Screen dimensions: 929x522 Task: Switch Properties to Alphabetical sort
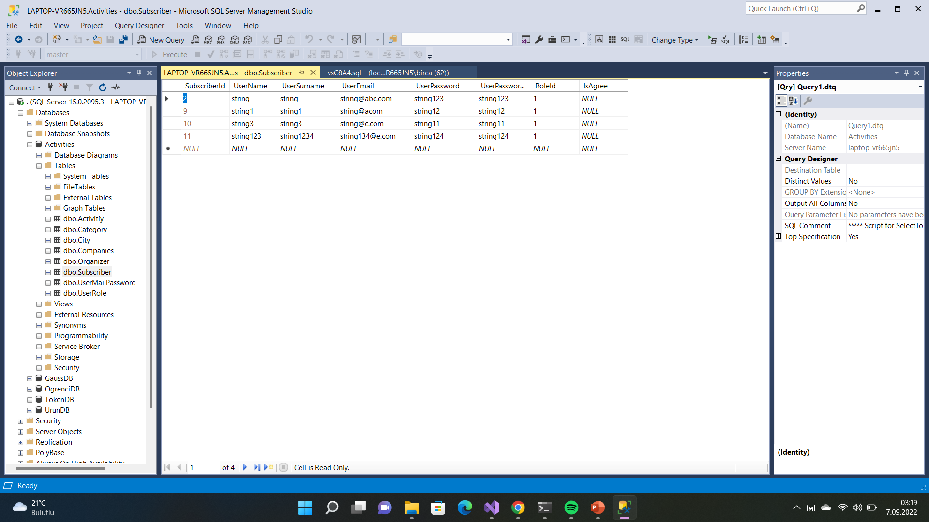click(x=794, y=101)
